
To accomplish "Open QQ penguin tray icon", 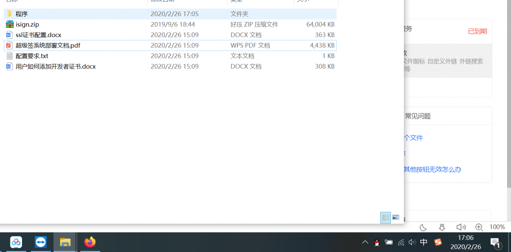I will coord(376,242).
